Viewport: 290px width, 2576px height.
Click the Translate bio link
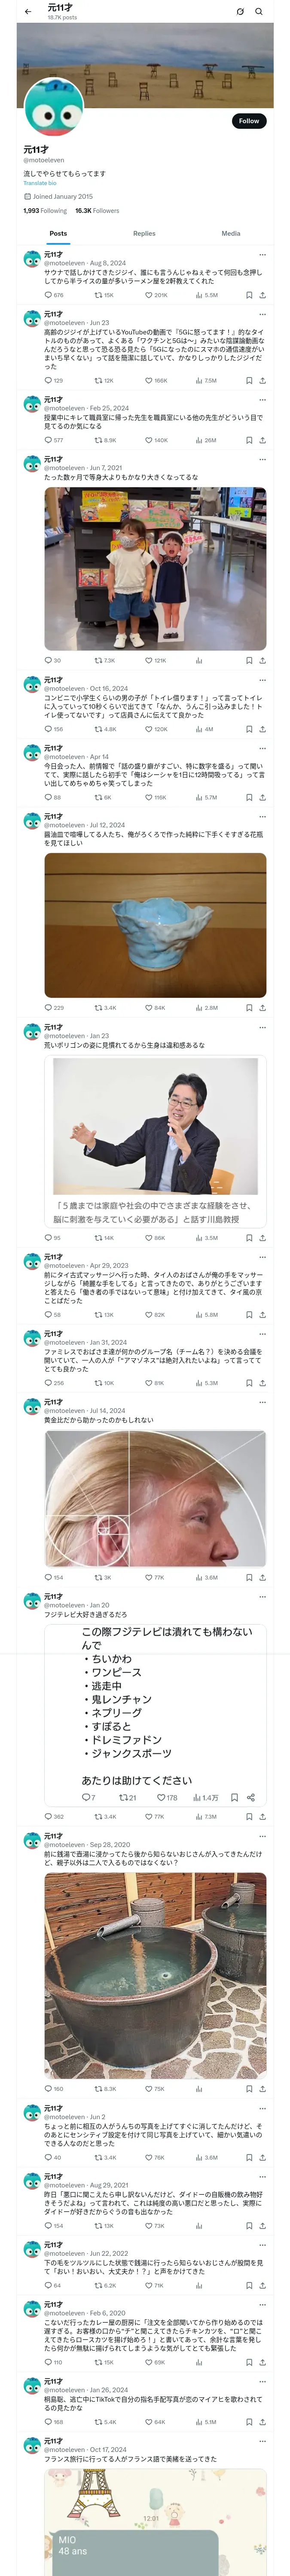[x=41, y=183]
